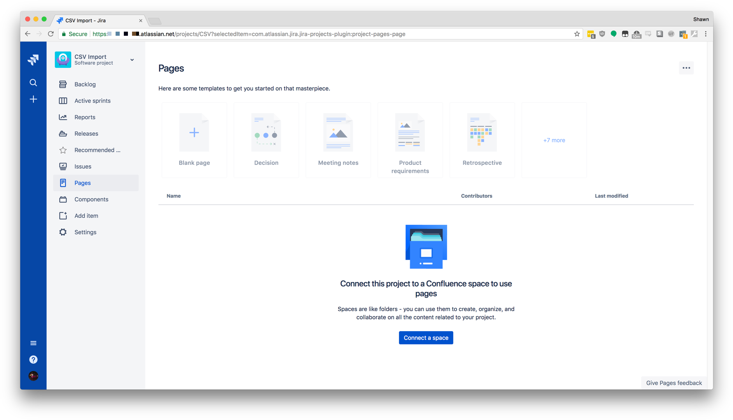The width and height of the screenshot is (733, 420).
Task: Choose the Blank page template
Action: [x=194, y=140]
